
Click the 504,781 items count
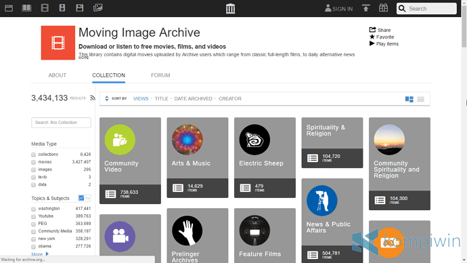click(x=331, y=253)
